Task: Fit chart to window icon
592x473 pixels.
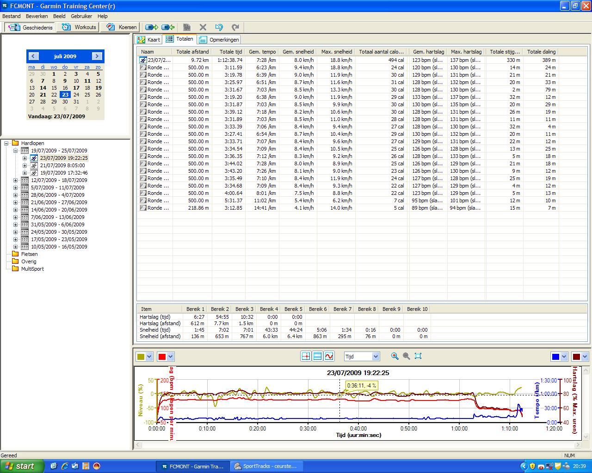Action: (418, 356)
